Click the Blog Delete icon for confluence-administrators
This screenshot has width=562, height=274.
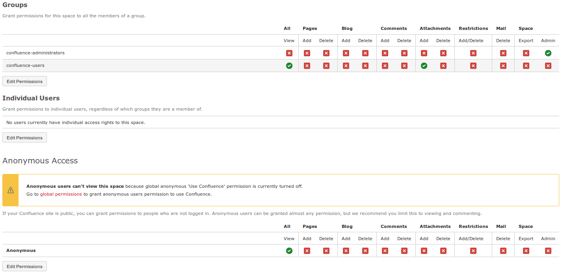click(365, 53)
